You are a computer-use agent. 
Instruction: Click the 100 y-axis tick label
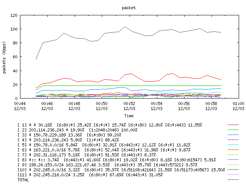click(x=14, y=29)
